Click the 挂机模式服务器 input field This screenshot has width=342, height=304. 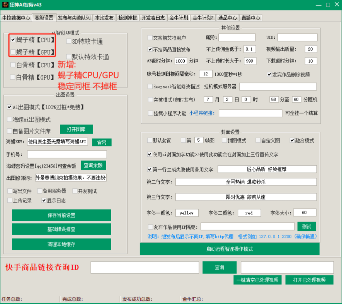coord(278,87)
